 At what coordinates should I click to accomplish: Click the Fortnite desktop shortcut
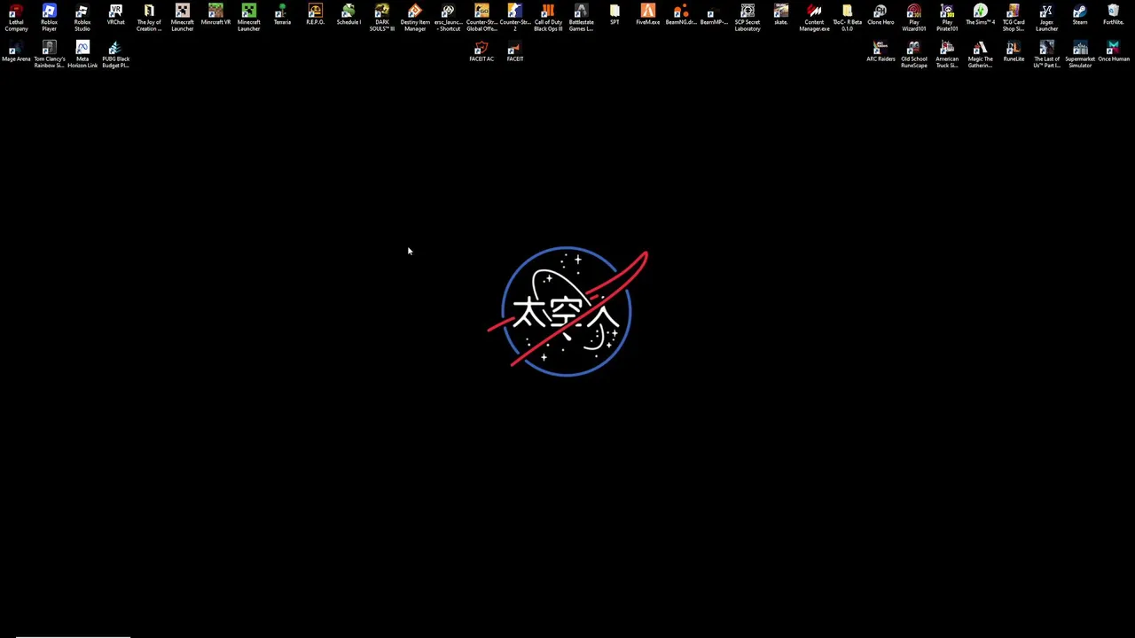pos(1113,15)
